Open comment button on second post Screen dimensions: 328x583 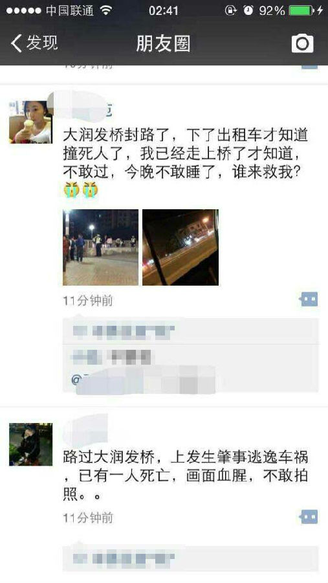[309, 517]
